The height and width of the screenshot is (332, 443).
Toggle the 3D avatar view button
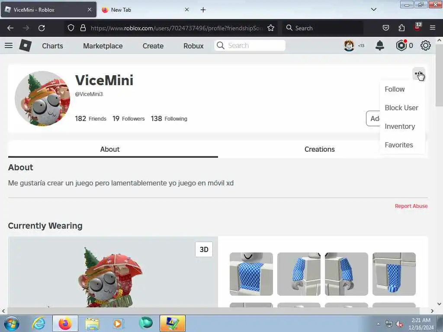tap(204, 249)
